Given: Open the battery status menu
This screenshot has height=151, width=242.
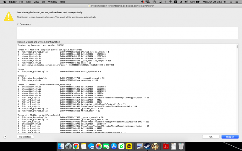Looking at the screenshot, I should pos(195,2).
